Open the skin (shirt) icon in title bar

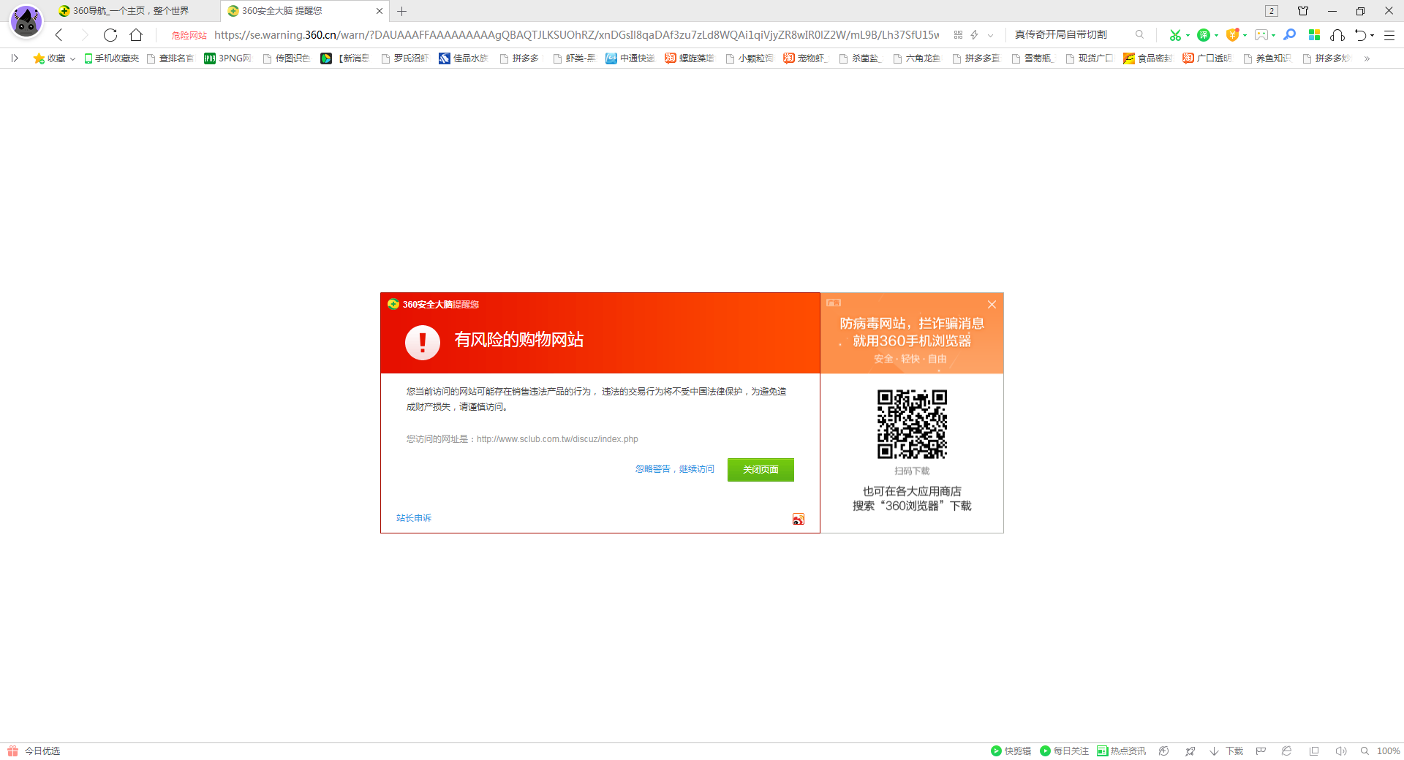click(x=1303, y=11)
